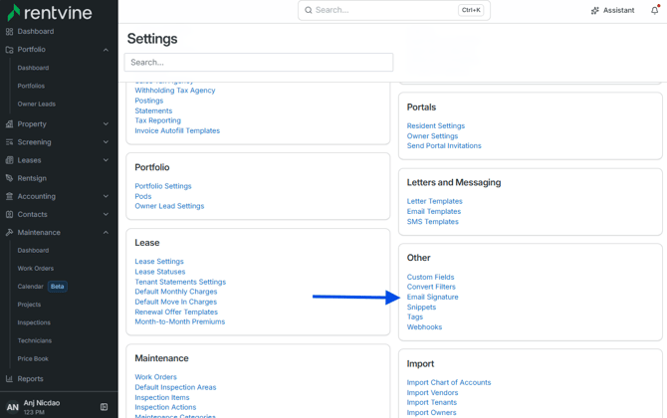
Task: Open Portfolio Settings link
Action: coord(163,186)
